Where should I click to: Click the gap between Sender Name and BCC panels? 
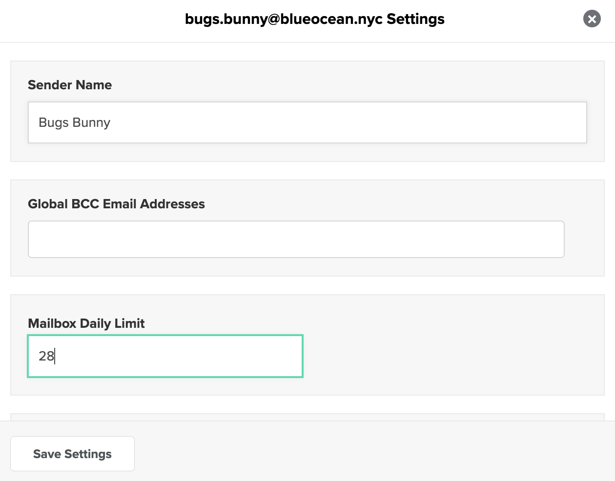pos(307,171)
